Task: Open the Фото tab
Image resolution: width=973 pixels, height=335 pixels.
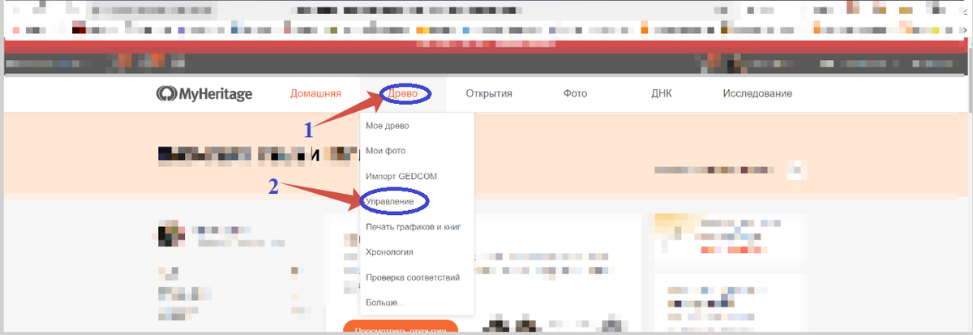Action: coord(576,94)
